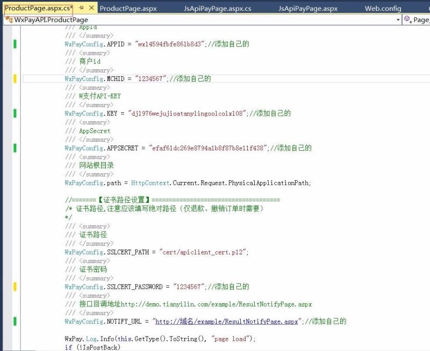Click the W支付API-KEY comment line
The height and width of the screenshot is (351, 430).
93,96
